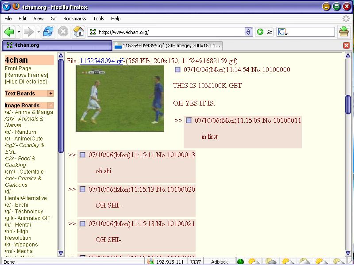The height and width of the screenshot is (265, 354).
Task: Open the Back button history dropdown arrow
Action: click(x=19, y=32)
